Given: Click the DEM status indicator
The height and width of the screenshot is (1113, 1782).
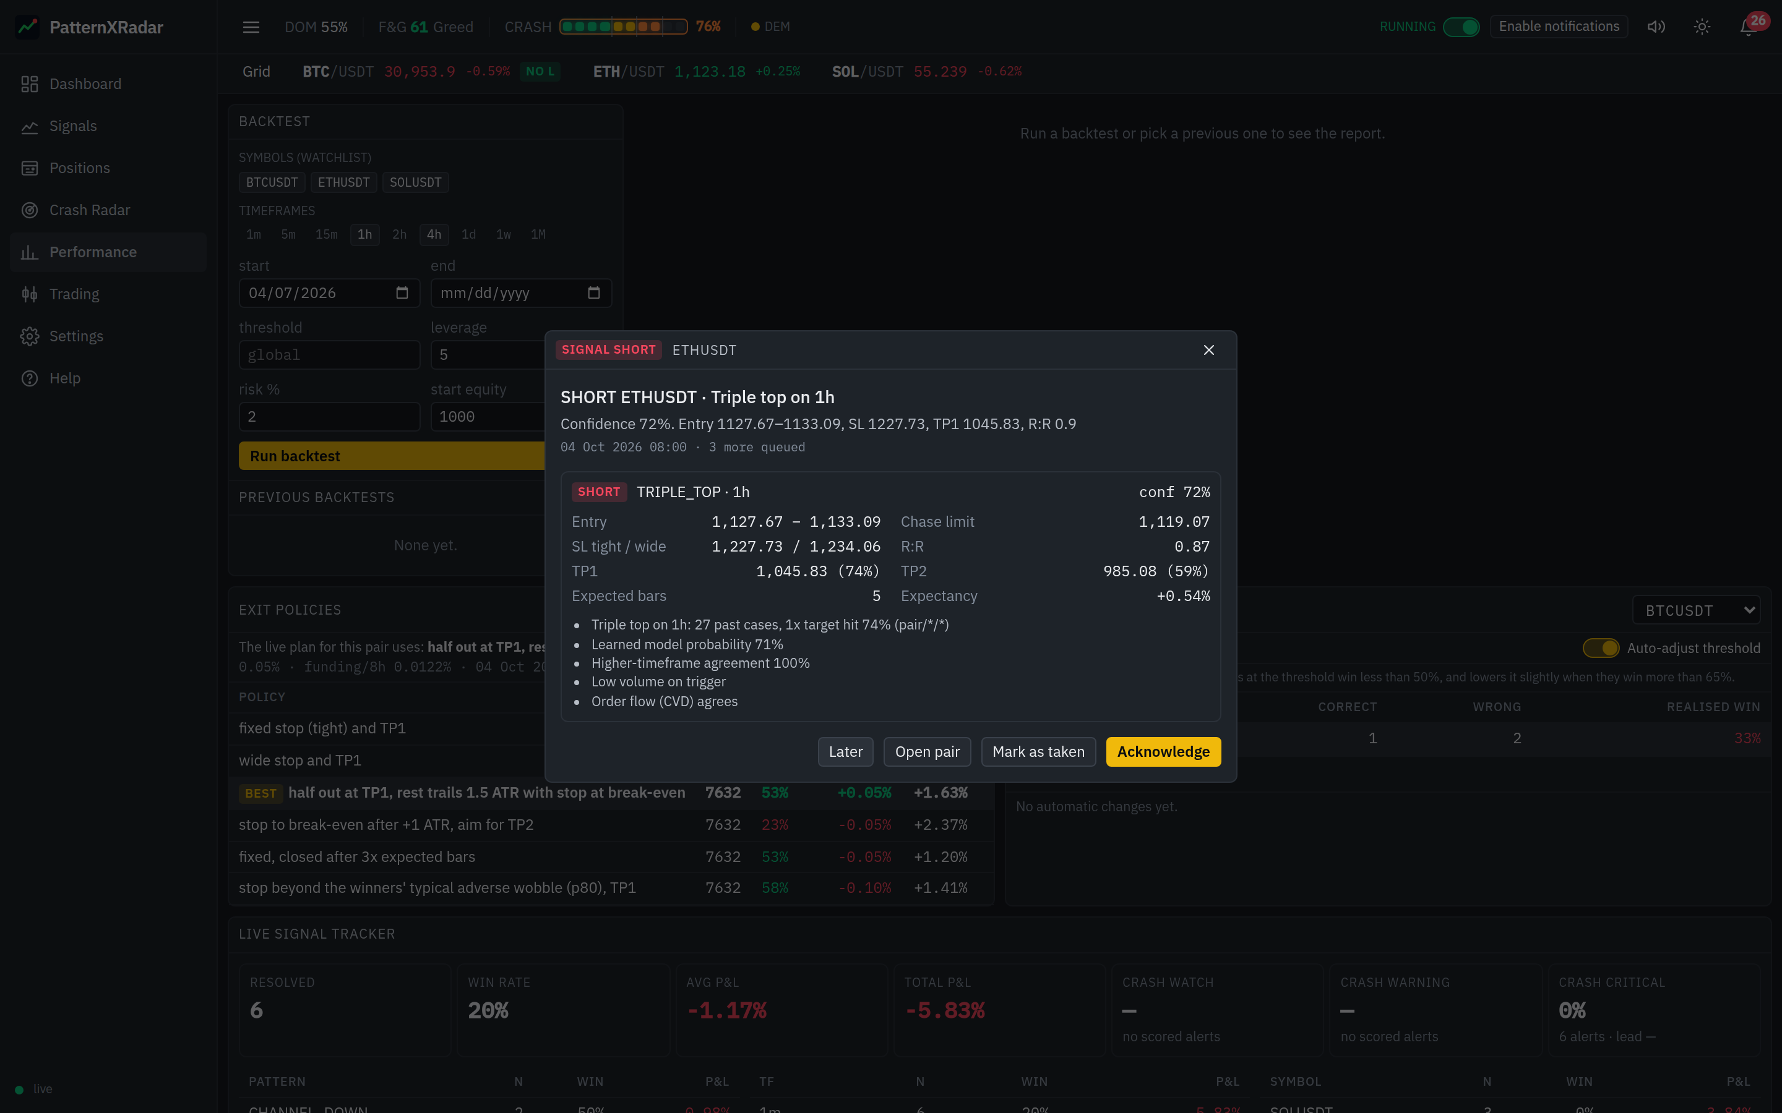Looking at the screenshot, I should (x=770, y=27).
